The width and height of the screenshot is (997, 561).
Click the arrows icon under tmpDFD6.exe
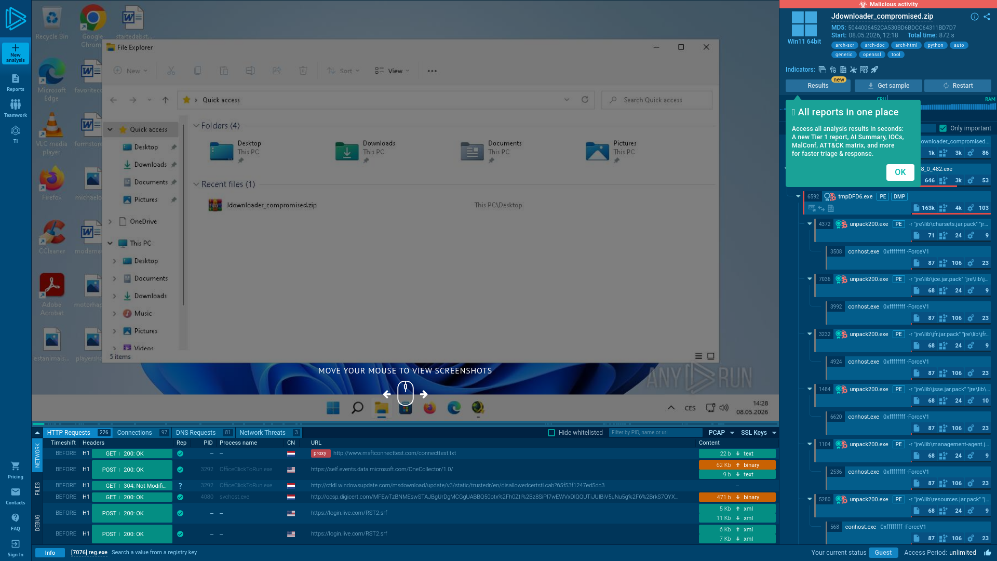coord(821,208)
